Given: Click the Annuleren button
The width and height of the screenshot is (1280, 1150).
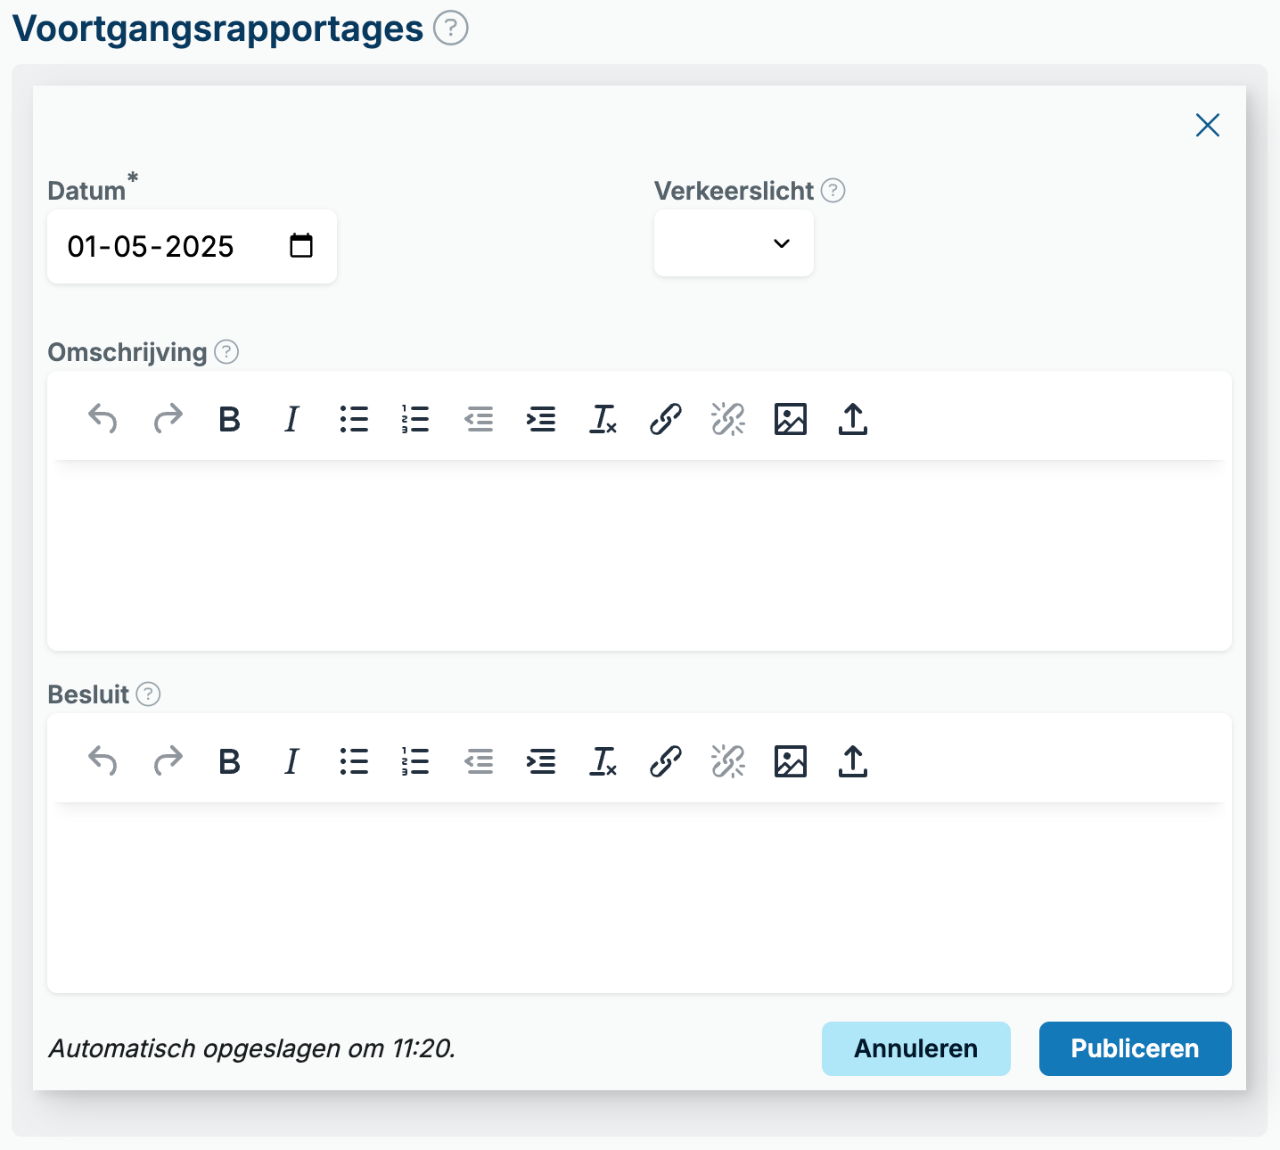Looking at the screenshot, I should click(x=916, y=1048).
